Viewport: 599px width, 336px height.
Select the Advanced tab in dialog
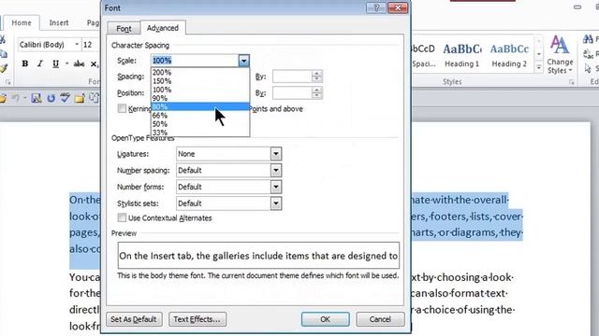click(x=163, y=28)
